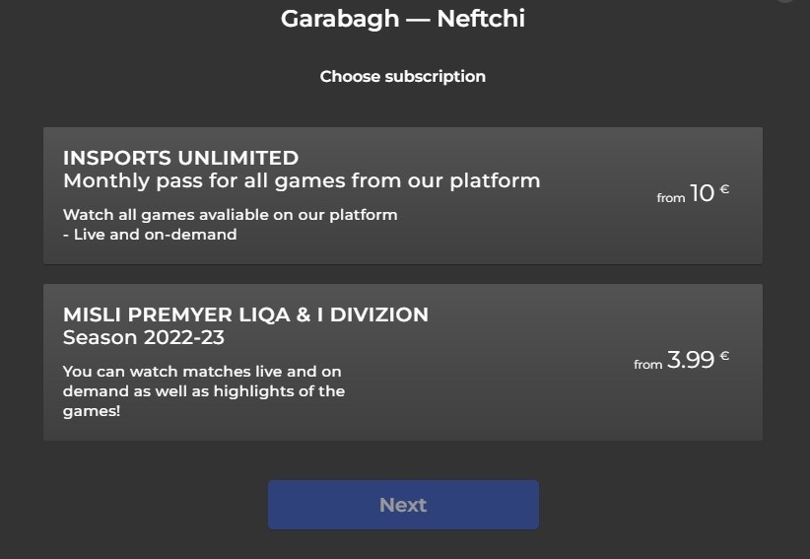Click "You can watch matches live" description
Viewport: 810px width, 559px height.
click(202, 372)
